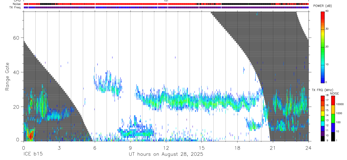Click the 11 tick on TX FRQ scale
The width and height of the screenshot is (347, 160).
tap(327, 130)
